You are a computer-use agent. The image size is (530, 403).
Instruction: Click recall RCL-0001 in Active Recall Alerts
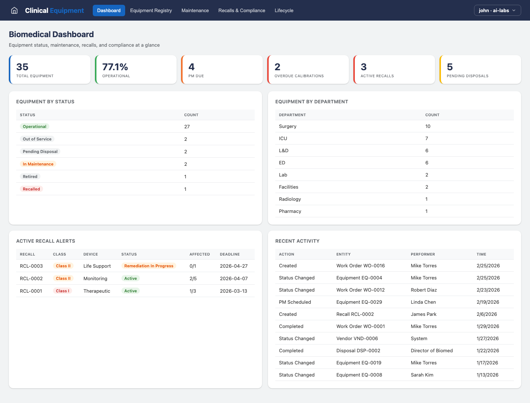31,291
